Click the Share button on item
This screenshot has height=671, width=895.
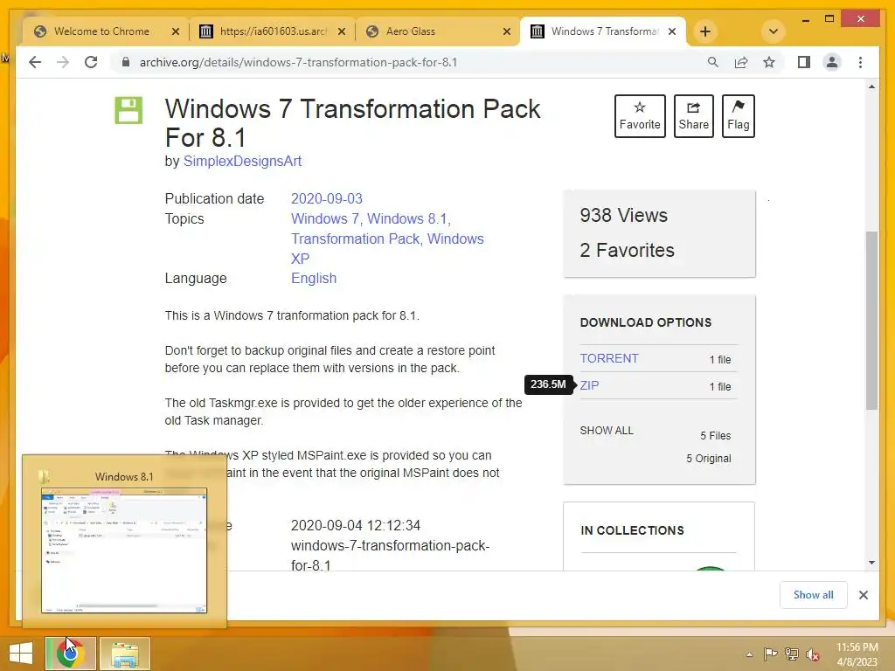(x=693, y=116)
